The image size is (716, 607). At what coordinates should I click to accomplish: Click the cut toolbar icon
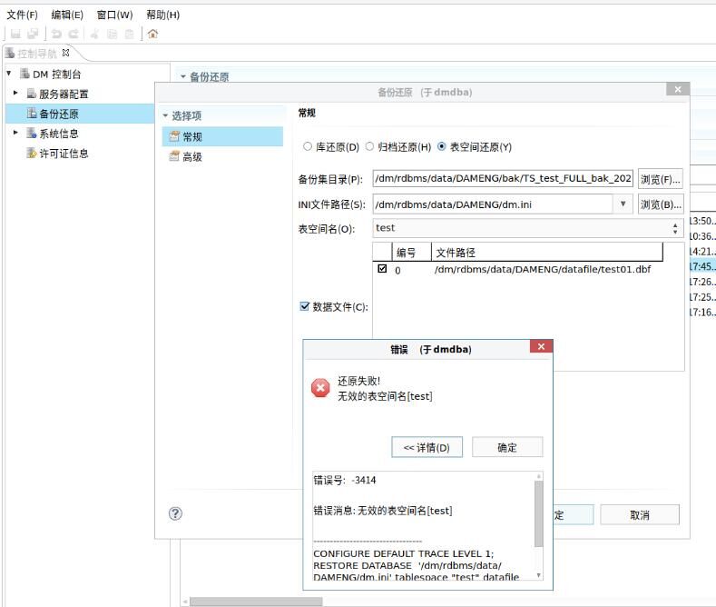[x=95, y=34]
